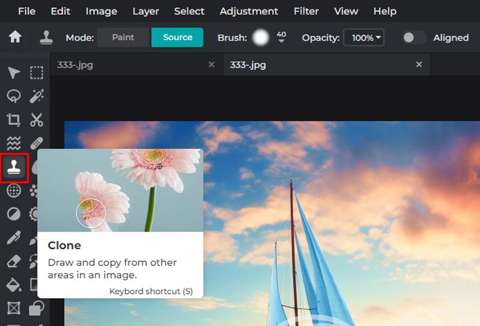Select the Lasso tool
Viewport: 480px width, 326px height.
(x=14, y=96)
